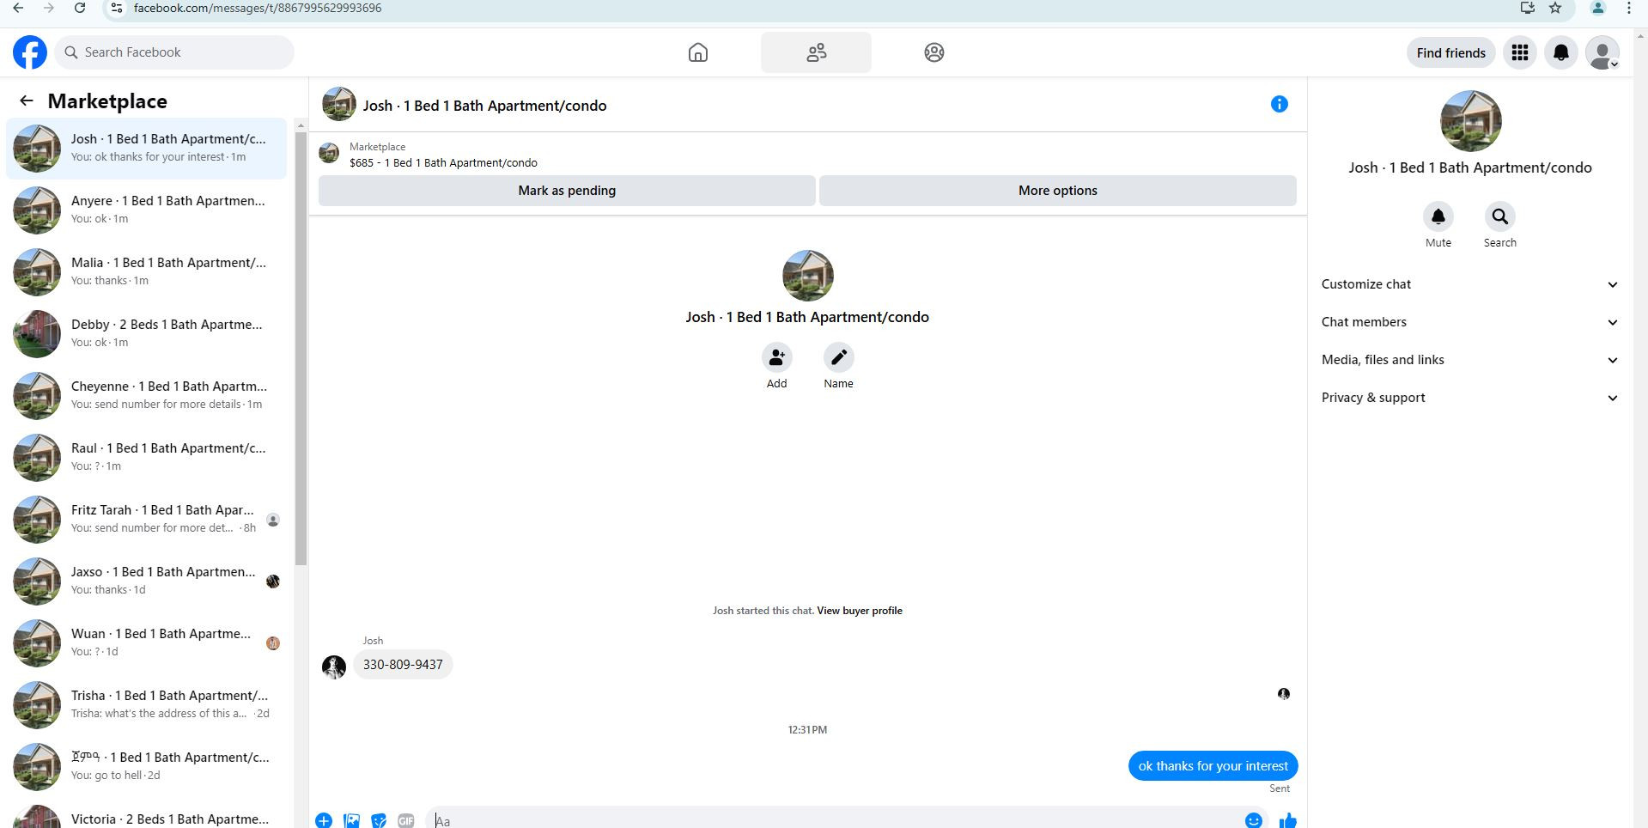Go back in browser history
This screenshot has width=1648, height=828.
18,8
